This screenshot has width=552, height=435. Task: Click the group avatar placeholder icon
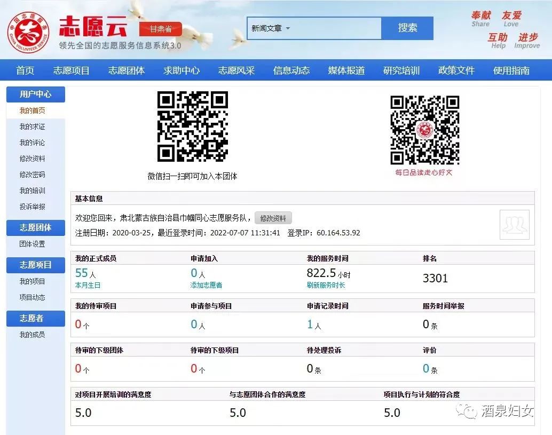(x=514, y=225)
